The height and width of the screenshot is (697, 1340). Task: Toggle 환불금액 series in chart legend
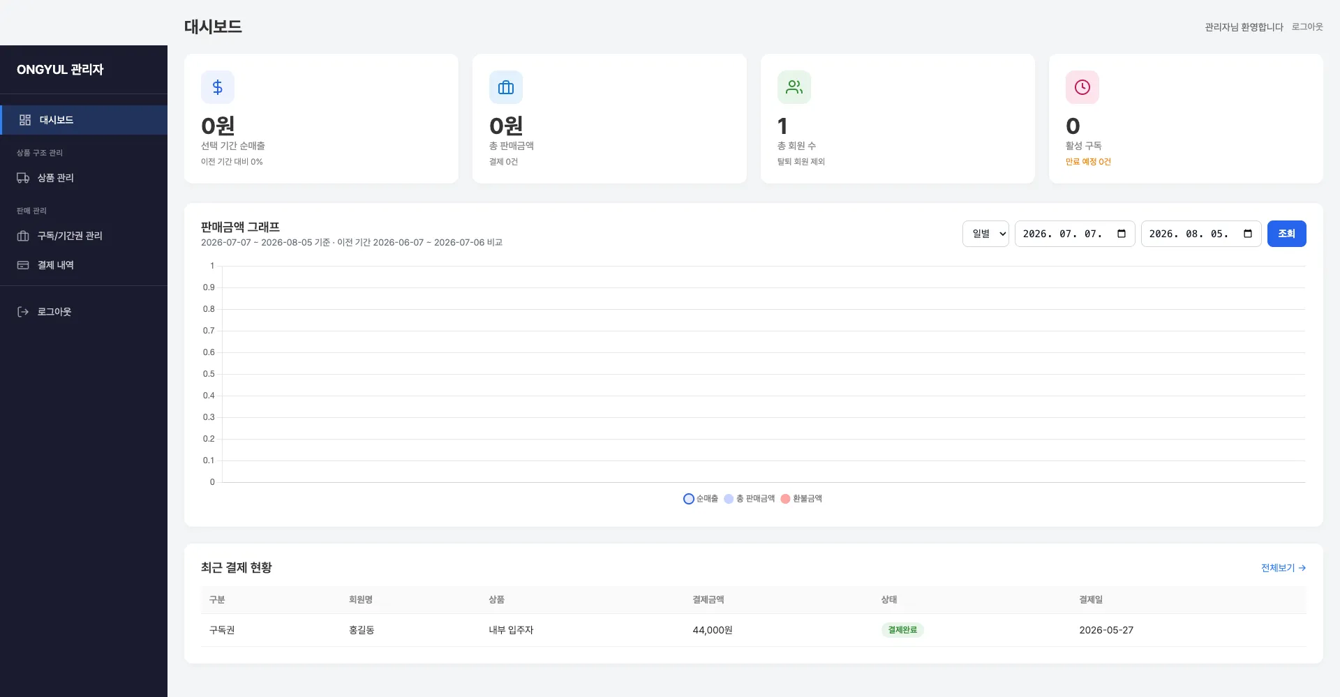pyautogui.click(x=801, y=499)
